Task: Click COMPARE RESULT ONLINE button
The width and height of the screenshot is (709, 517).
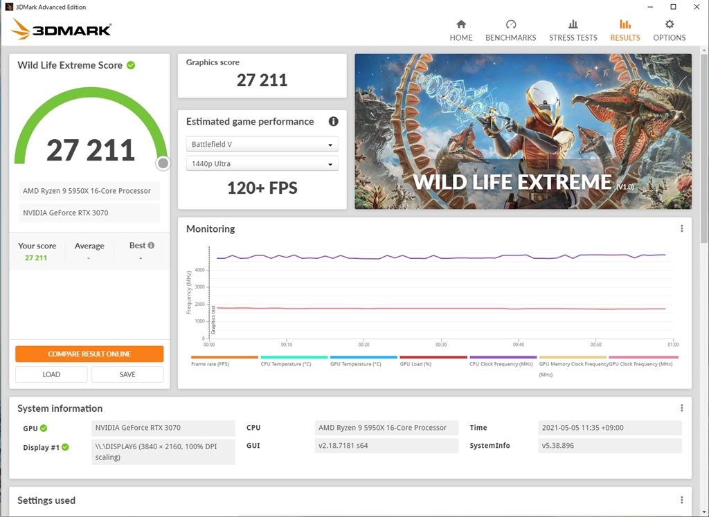Action: click(x=89, y=354)
